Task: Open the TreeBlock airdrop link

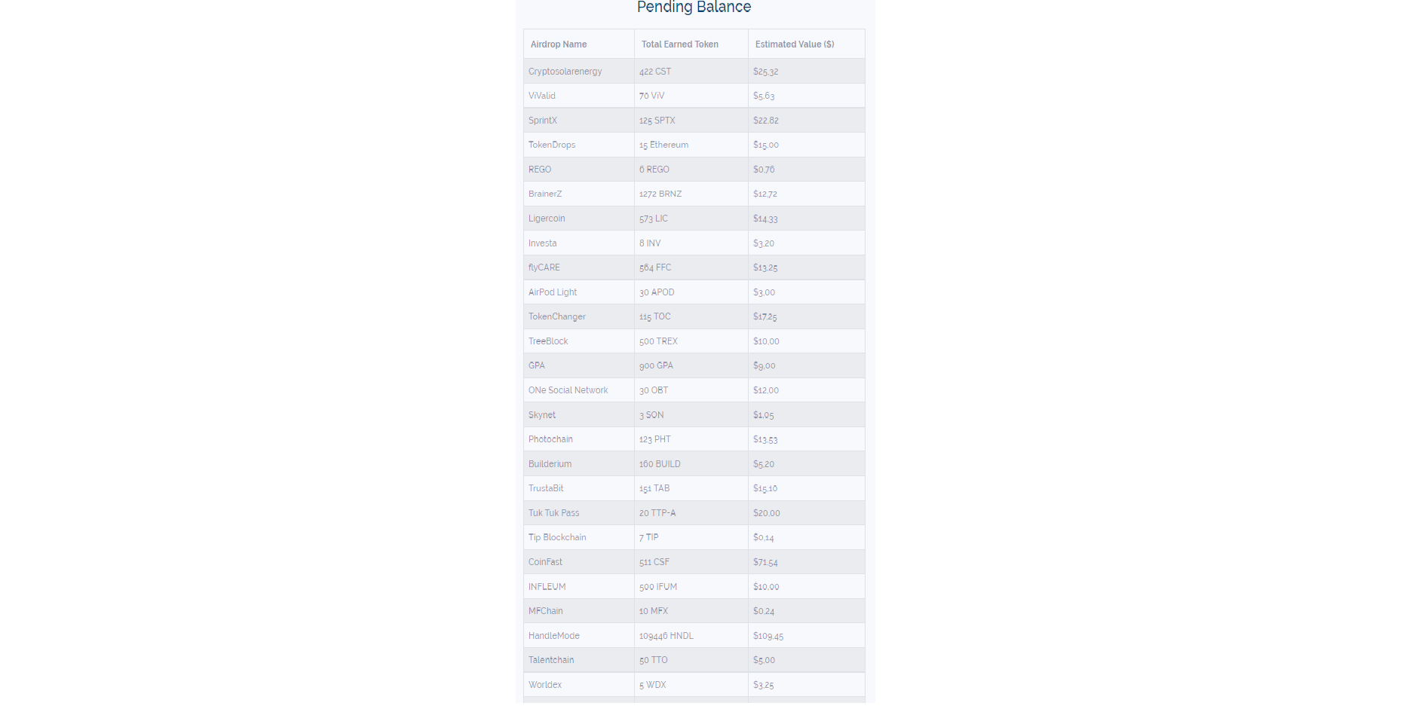Action: point(547,341)
